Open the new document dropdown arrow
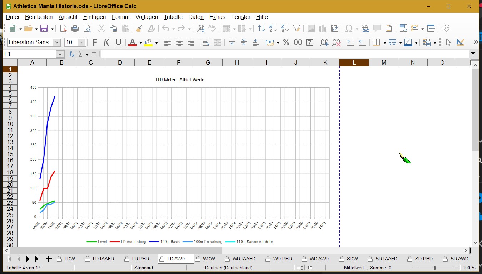 pos(21,29)
